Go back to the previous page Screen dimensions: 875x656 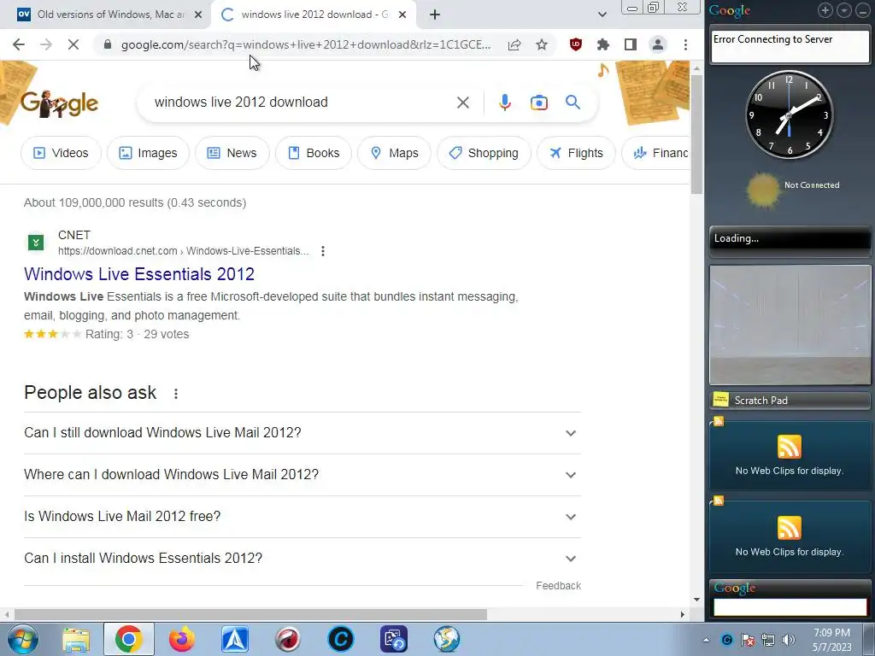pos(19,44)
